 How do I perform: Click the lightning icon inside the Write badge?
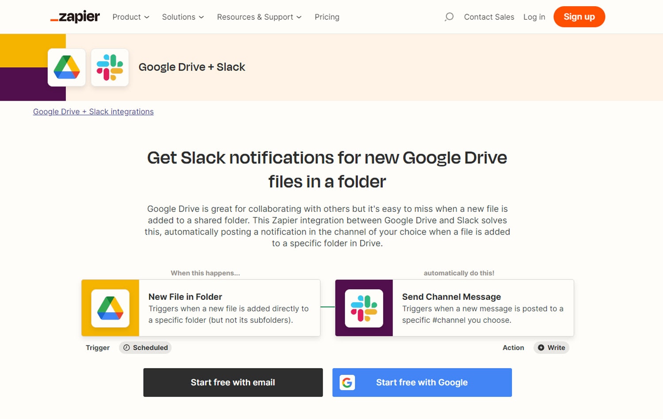coord(541,347)
